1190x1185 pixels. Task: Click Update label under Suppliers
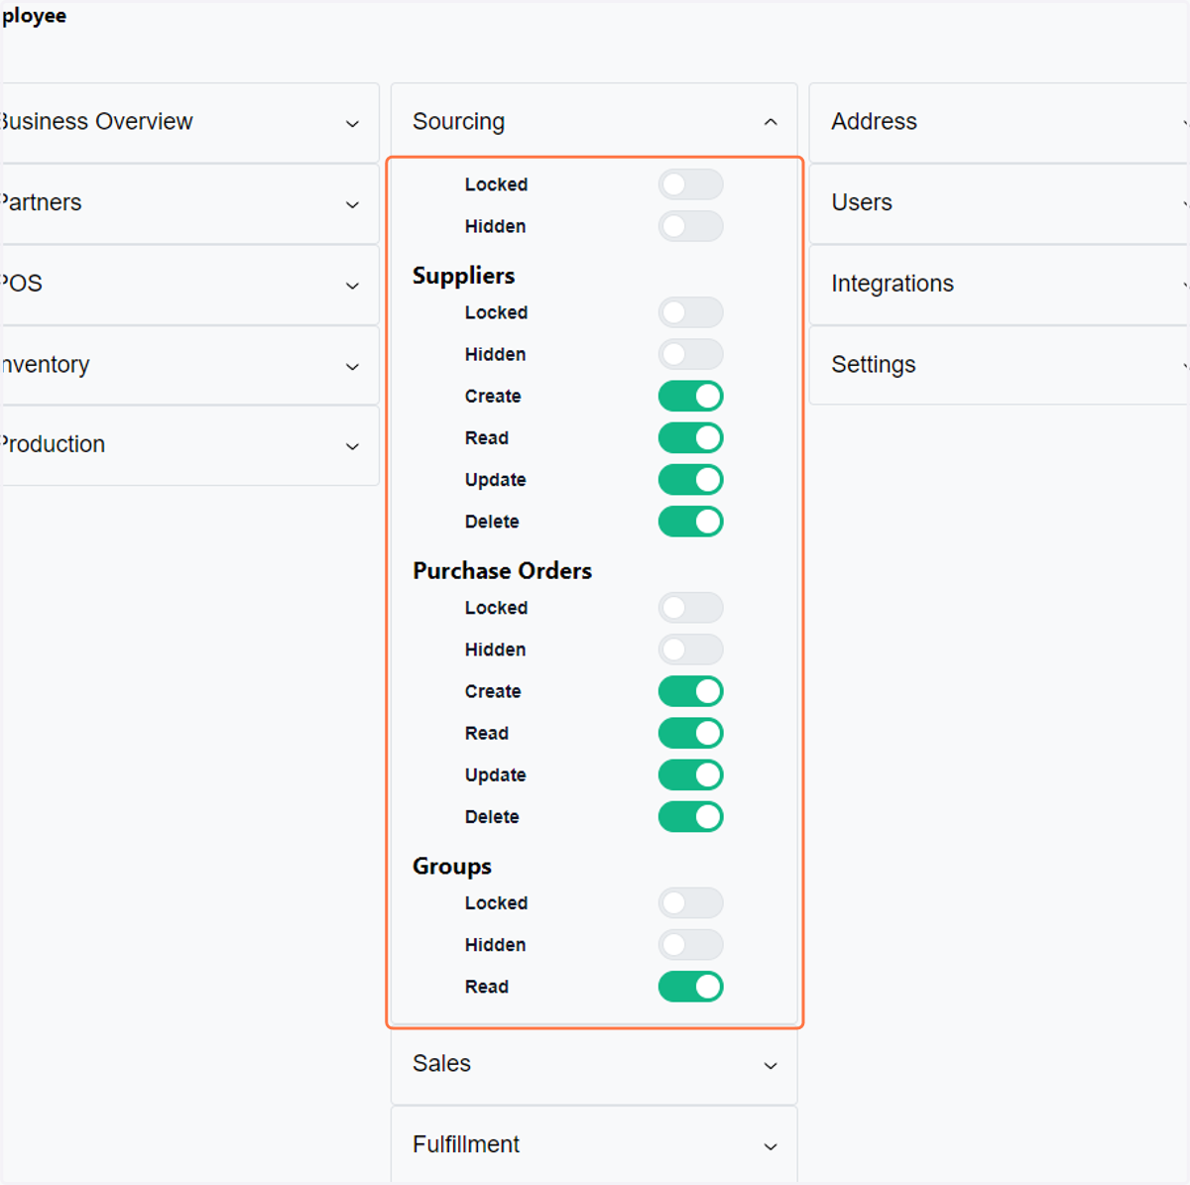[x=495, y=480]
